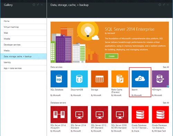Open the Search service tile
Viewport: 173px width, 136px height.
(140, 79)
